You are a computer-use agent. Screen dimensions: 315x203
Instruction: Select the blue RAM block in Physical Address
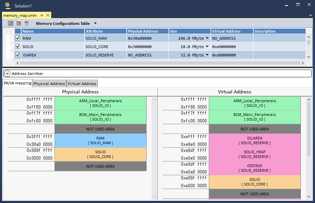pyautogui.click(x=100, y=140)
